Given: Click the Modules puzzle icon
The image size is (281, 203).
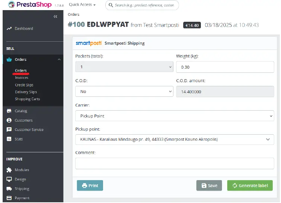Looking at the screenshot, I should [x=9, y=170].
